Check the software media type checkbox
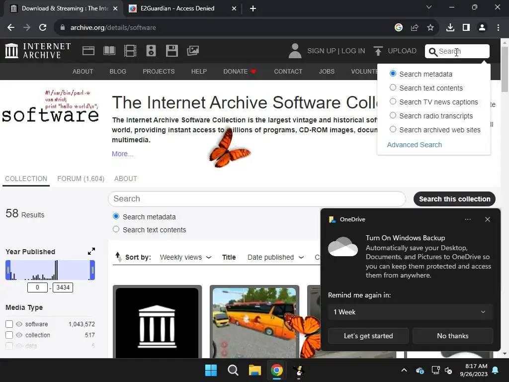Screen dimensions: 509x382 [9, 324]
